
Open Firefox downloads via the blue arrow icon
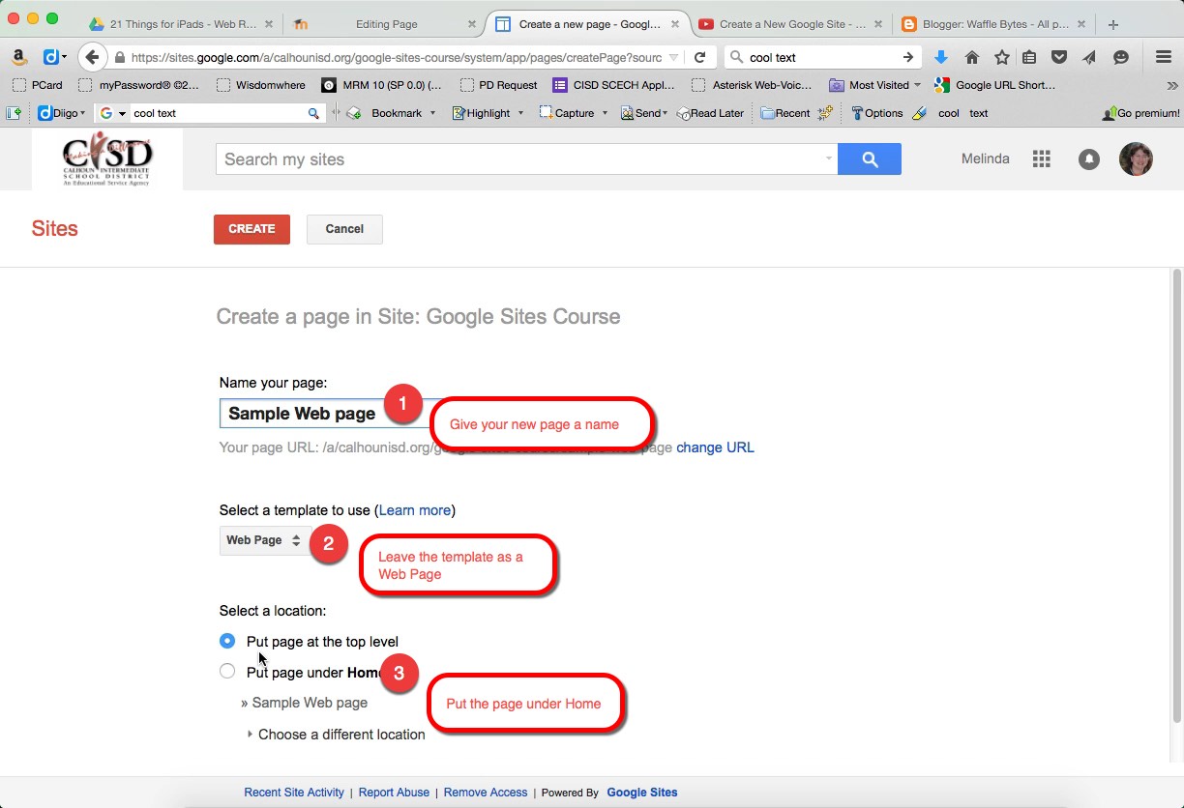(940, 57)
